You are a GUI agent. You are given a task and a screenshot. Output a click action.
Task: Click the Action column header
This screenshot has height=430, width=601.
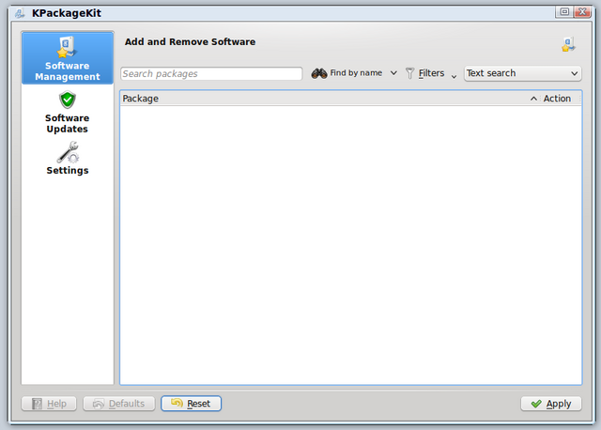click(557, 99)
